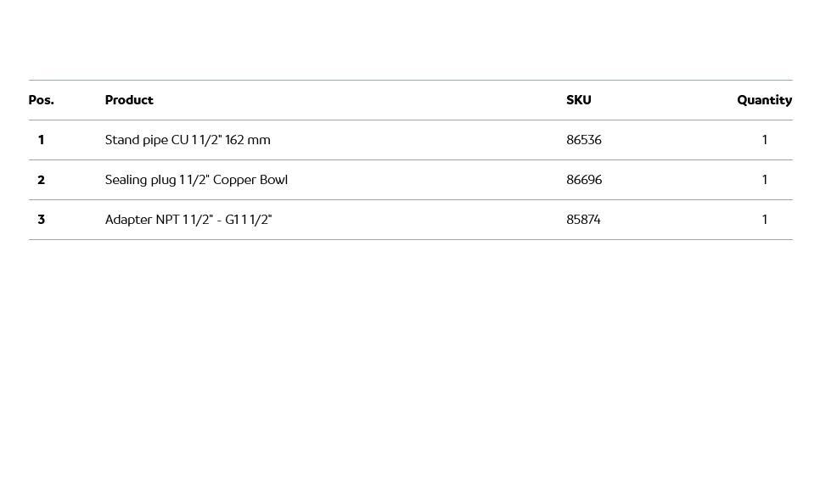Click the SKU column header
820x481 pixels.
pos(578,100)
